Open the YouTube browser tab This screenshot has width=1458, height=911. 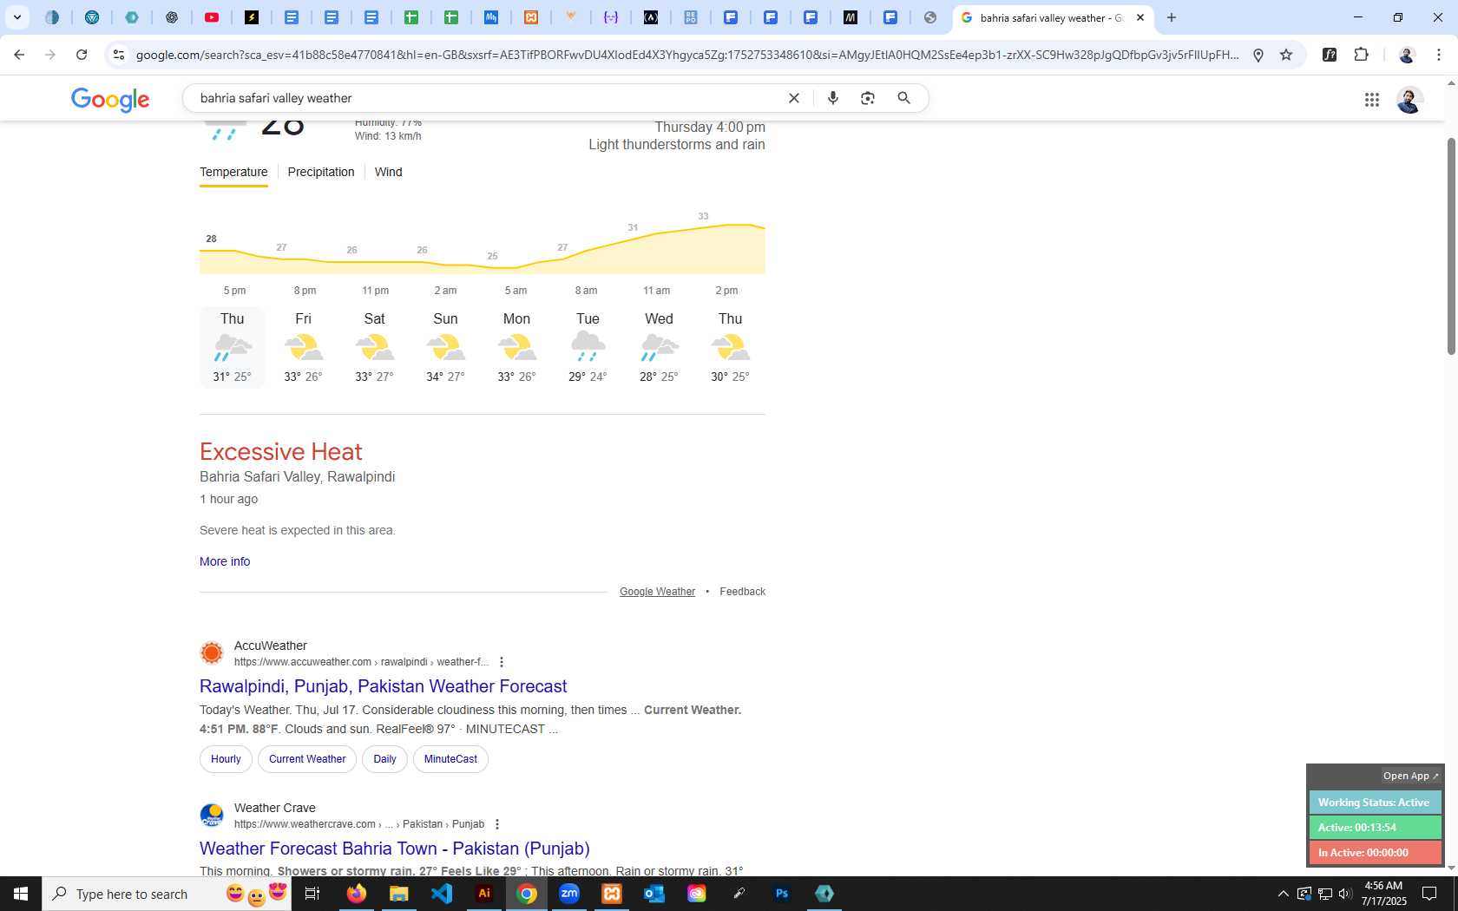[x=212, y=17]
